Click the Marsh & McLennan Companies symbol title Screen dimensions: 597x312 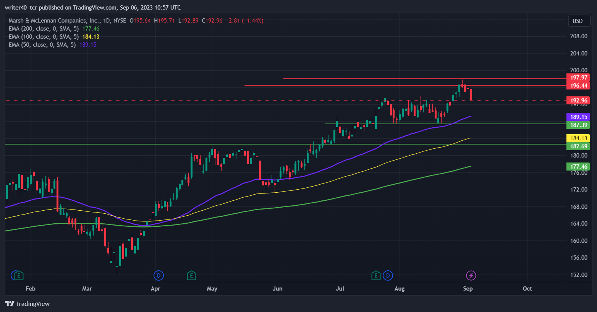pyautogui.click(x=54, y=21)
